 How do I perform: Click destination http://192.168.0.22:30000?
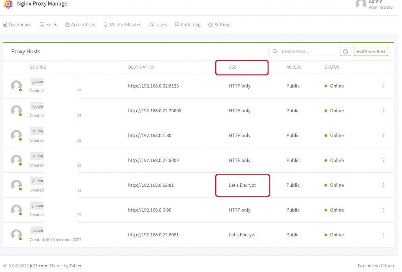point(155,111)
